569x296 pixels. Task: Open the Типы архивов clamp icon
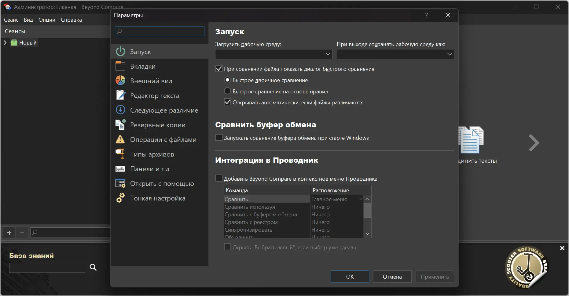(120, 154)
